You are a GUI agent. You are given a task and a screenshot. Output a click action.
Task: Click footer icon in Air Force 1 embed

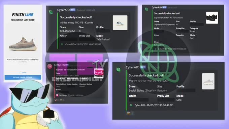pos(156,49)
